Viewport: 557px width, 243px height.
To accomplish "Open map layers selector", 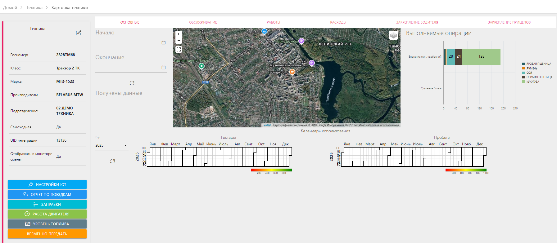I will (x=393, y=35).
